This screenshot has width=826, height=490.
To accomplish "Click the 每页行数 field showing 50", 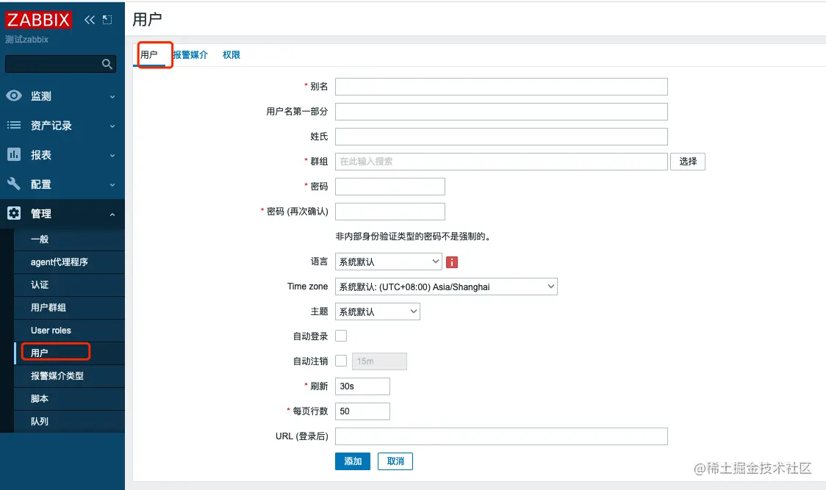I will click(362, 411).
